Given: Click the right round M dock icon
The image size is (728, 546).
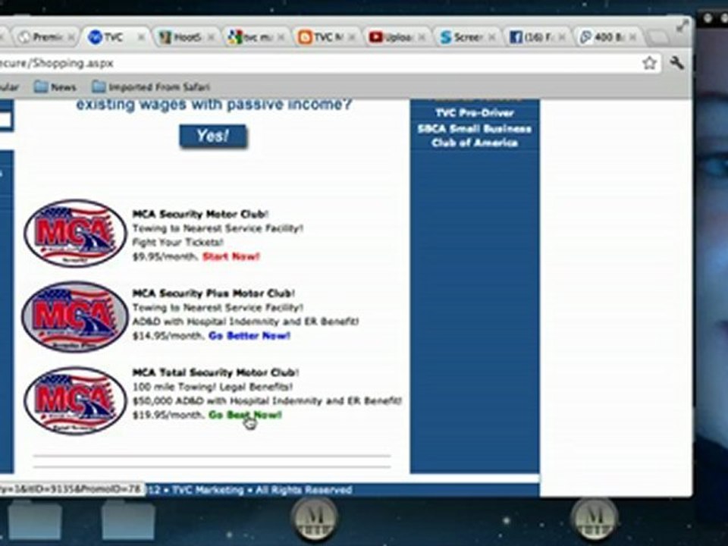Looking at the screenshot, I should [595, 519].
